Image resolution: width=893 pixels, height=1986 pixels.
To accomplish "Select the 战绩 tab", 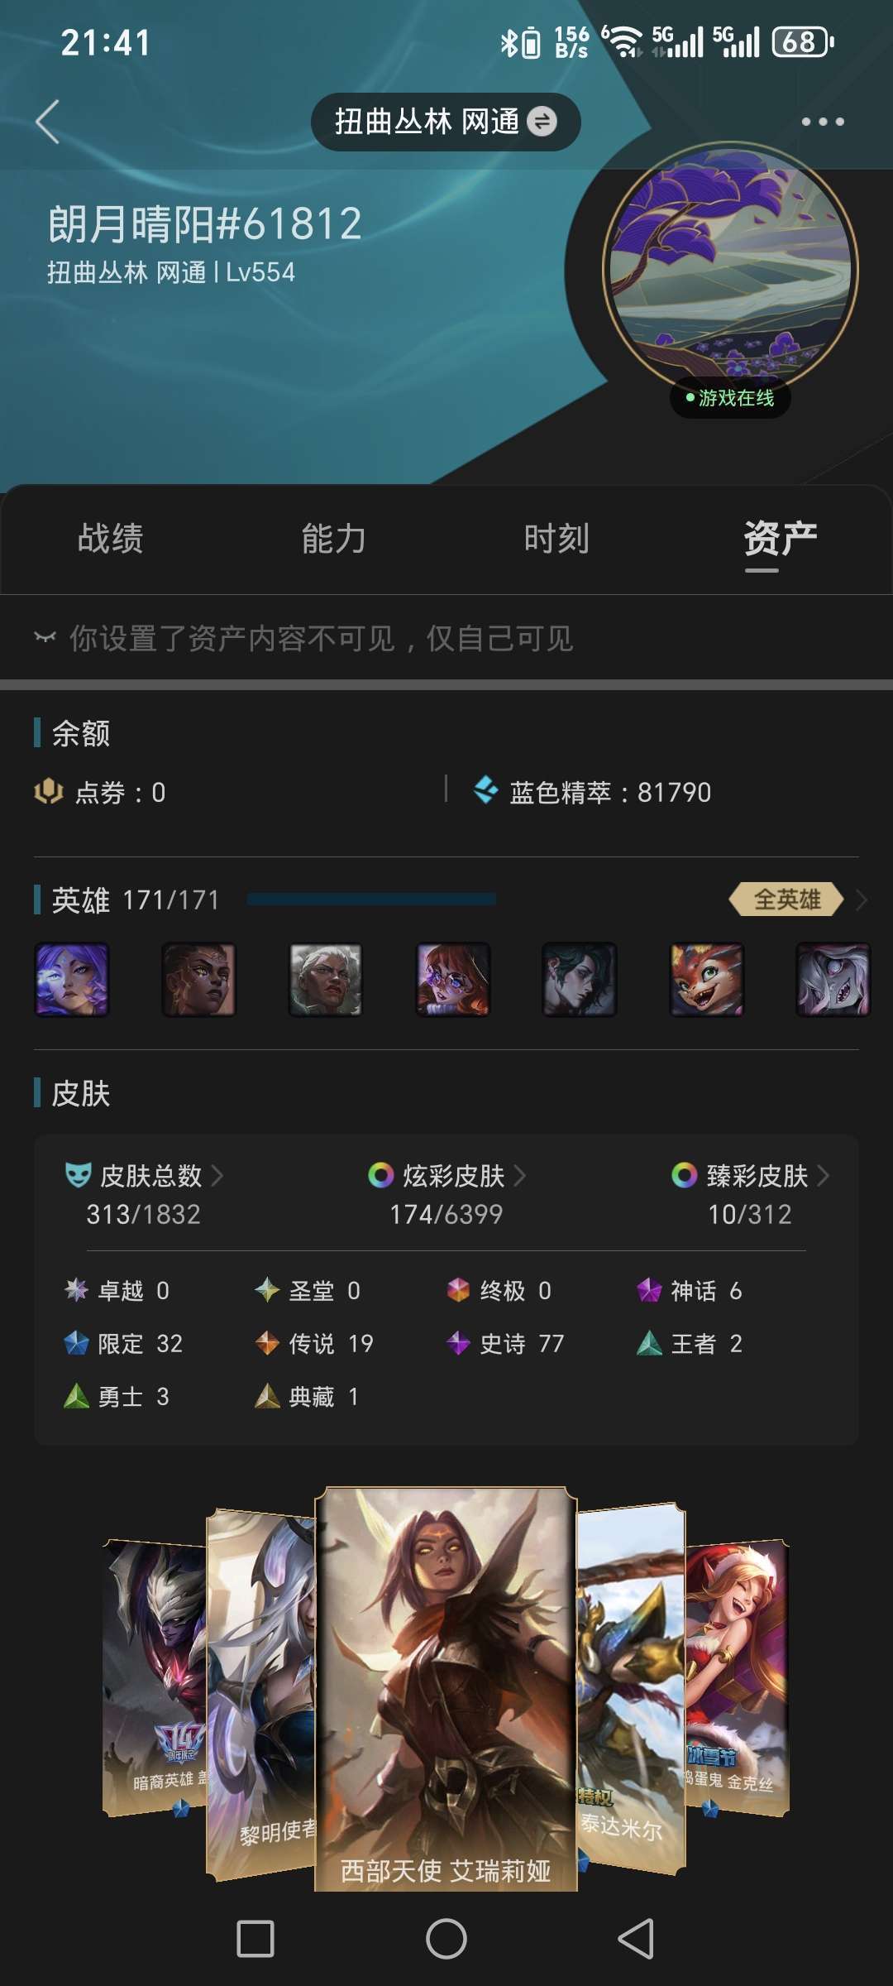I will [x=111, y=539].
